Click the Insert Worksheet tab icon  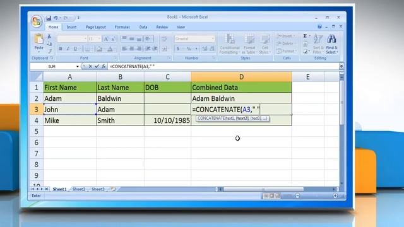pos(113,189)
